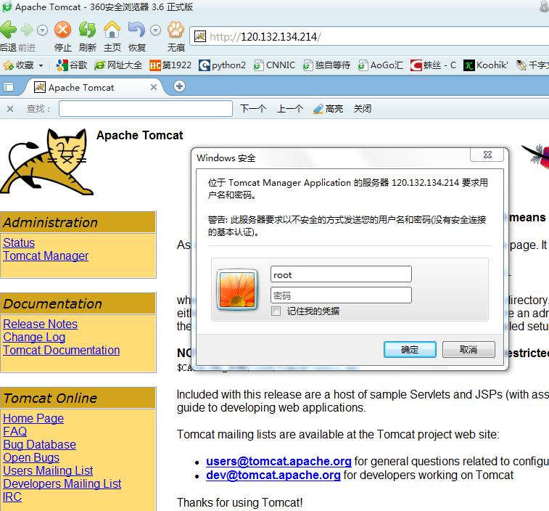The width and height of the screenshot is (549, 511).
Task: Click the username field containing root
Action: 341,274
